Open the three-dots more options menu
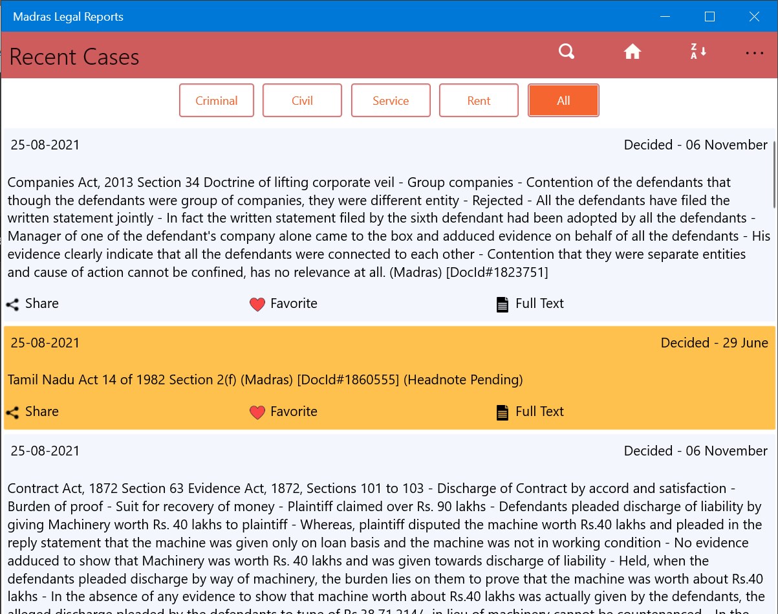The width and height of the screenshot is (778, 614). 755,53
